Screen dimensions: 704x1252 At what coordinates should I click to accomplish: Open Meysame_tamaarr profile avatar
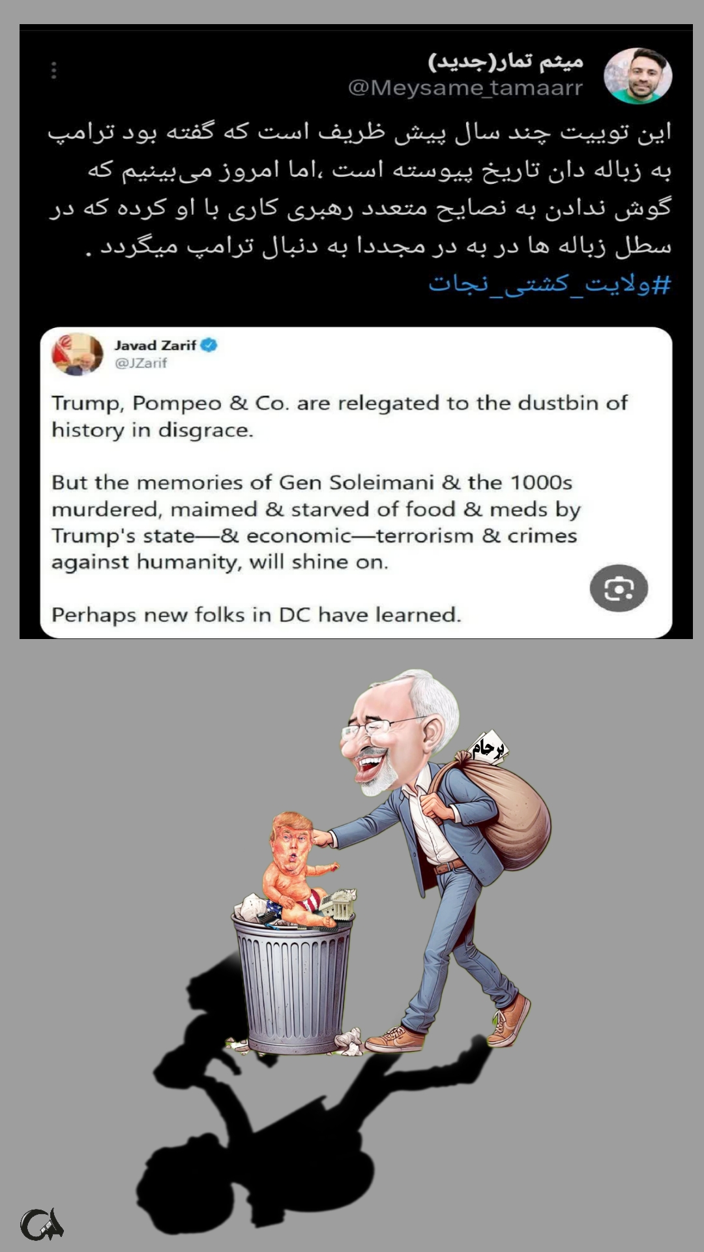[638, 76]
